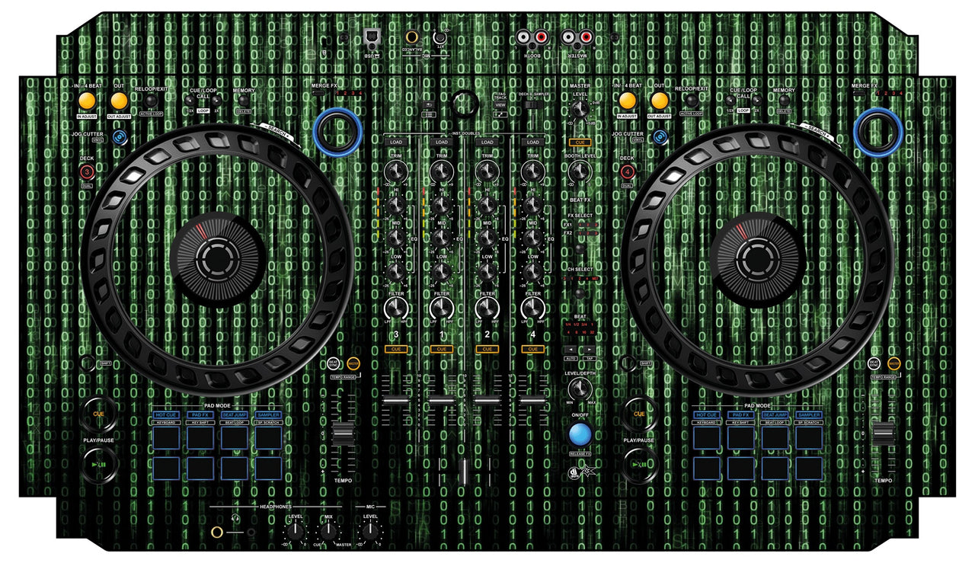This screenshot has height=563, width=975.
Task: Select right deck SAMPLER pad mode
Action: click(x=809, y=415)
